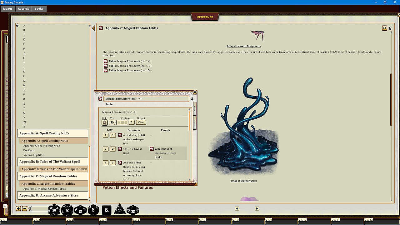Click the page layout icon beside lock
The height and width of the screenshot is (225, 400).
384,28
